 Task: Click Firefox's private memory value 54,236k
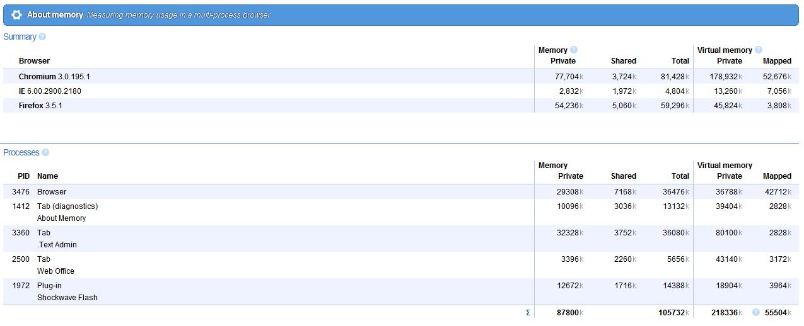(x=569, y=105)
